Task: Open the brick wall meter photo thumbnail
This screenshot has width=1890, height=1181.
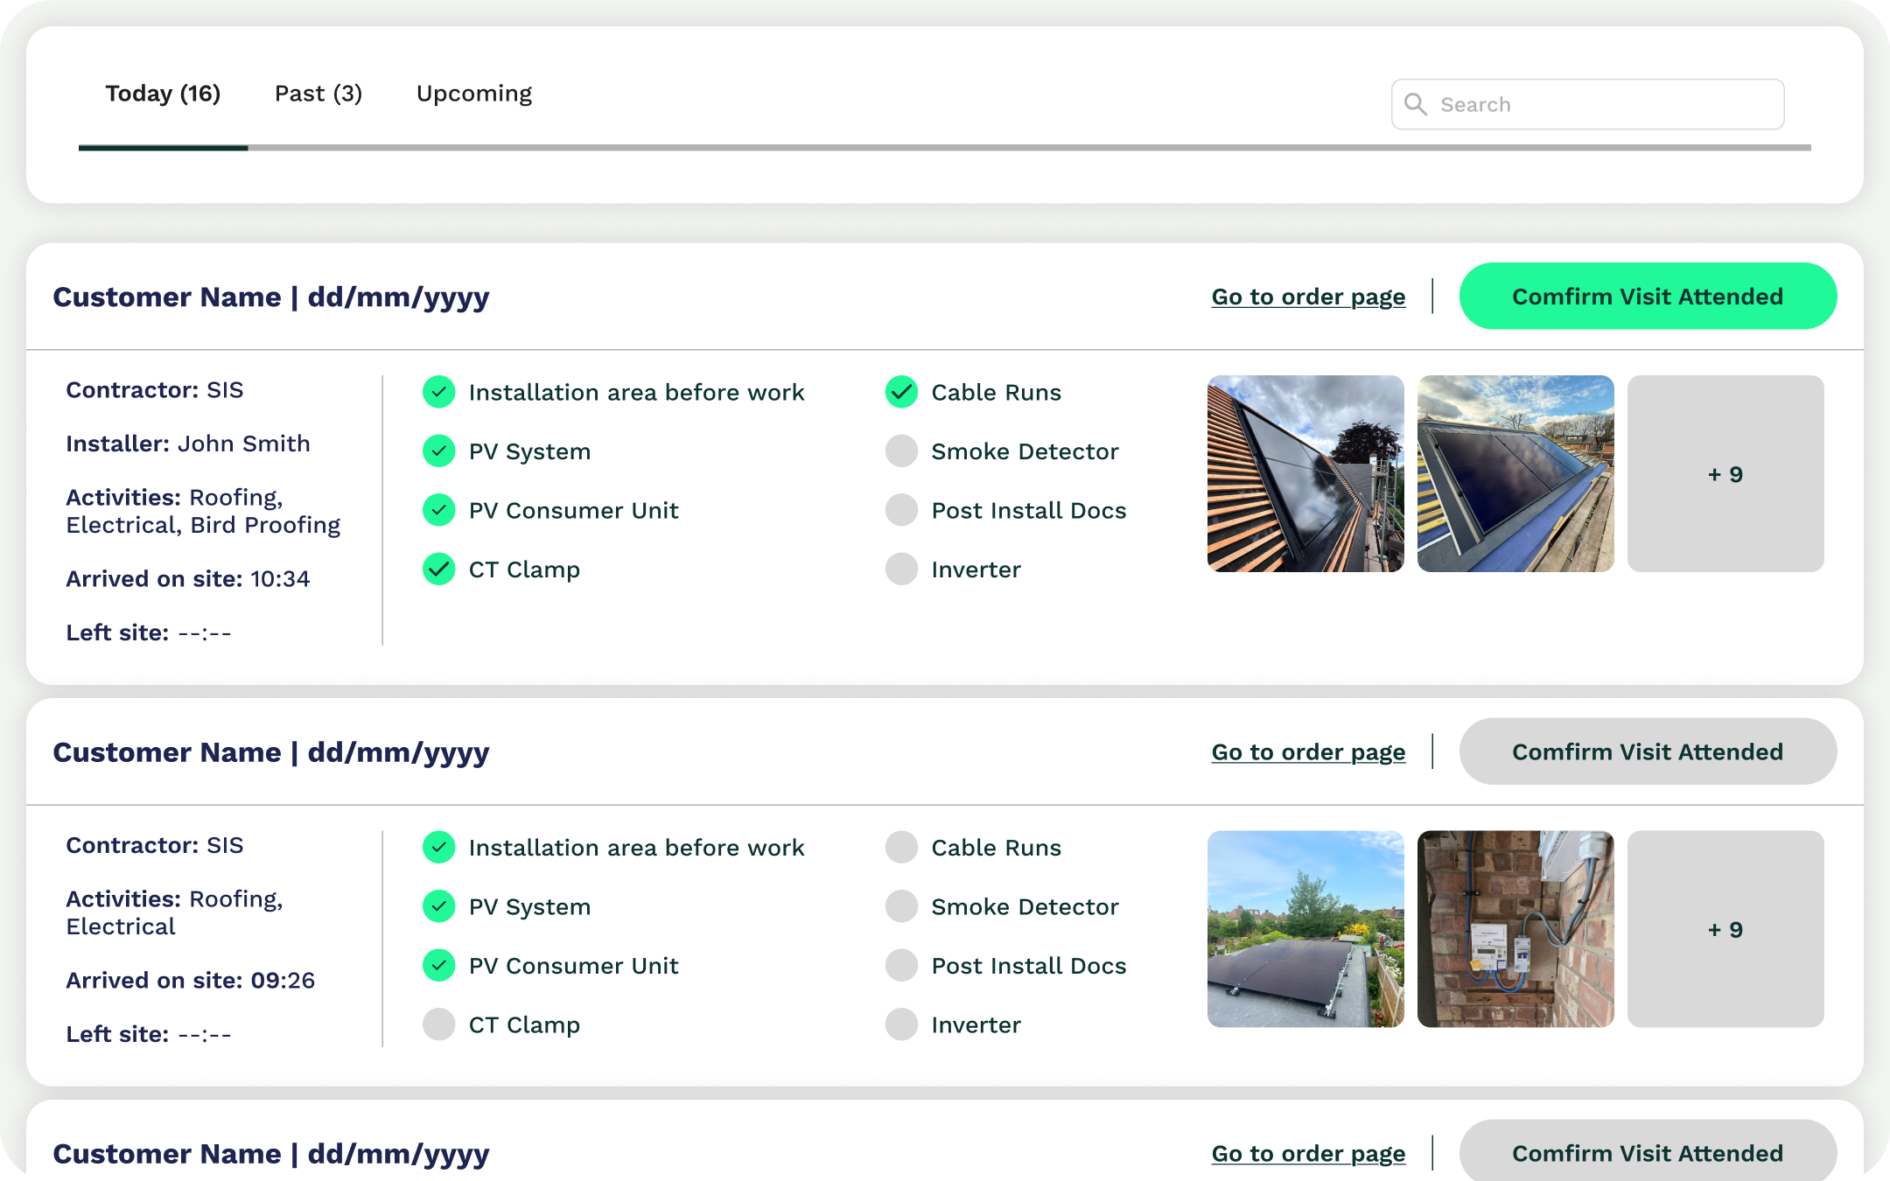Action: click(x=1515, y=929)
